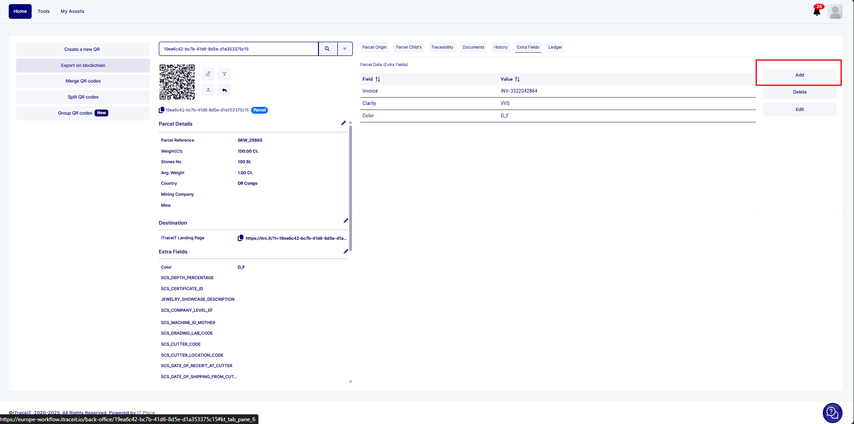This screenshot has width=854, height=424.
Task: Click the upload arrow icon button
Action: [208, 90]
